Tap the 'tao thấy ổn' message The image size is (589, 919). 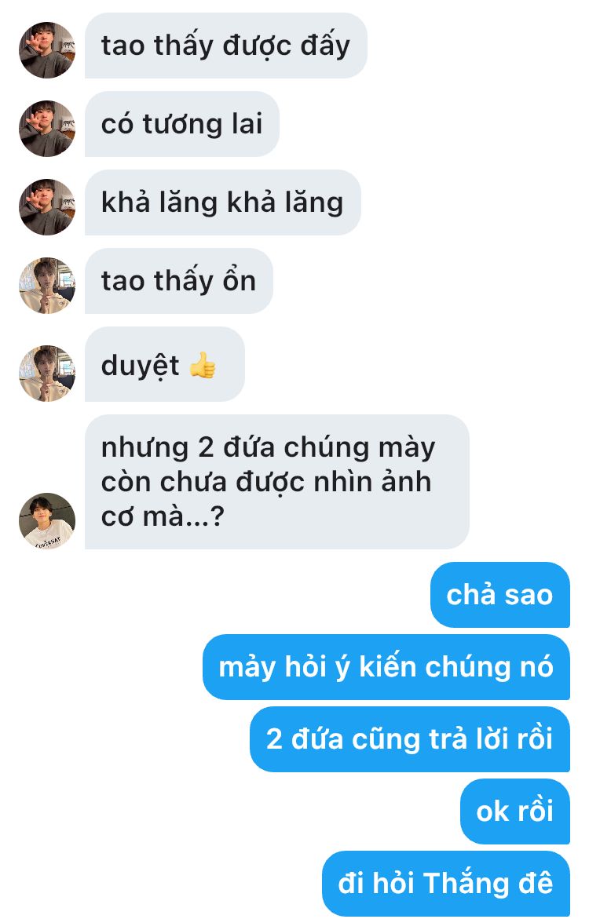tap(178, 281)
